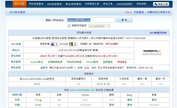Click the 谷歌 收录 value 365
Screen dimensions: 177x108
pyautogui.click(x=59, y=100)
